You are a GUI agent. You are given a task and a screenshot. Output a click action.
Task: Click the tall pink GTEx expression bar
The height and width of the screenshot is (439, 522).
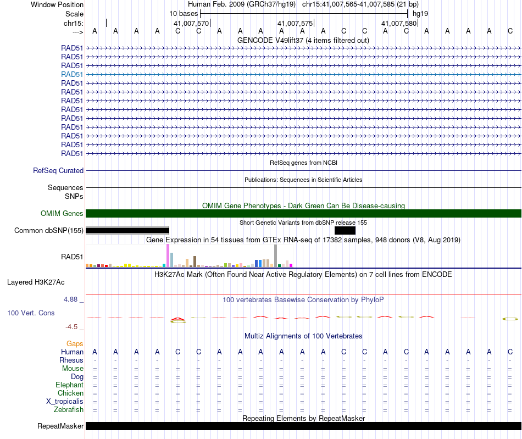168,255
